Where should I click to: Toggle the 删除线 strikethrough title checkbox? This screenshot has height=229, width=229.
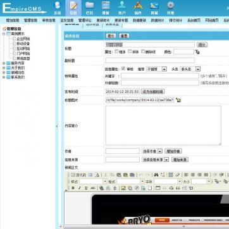tap(143, 51)
